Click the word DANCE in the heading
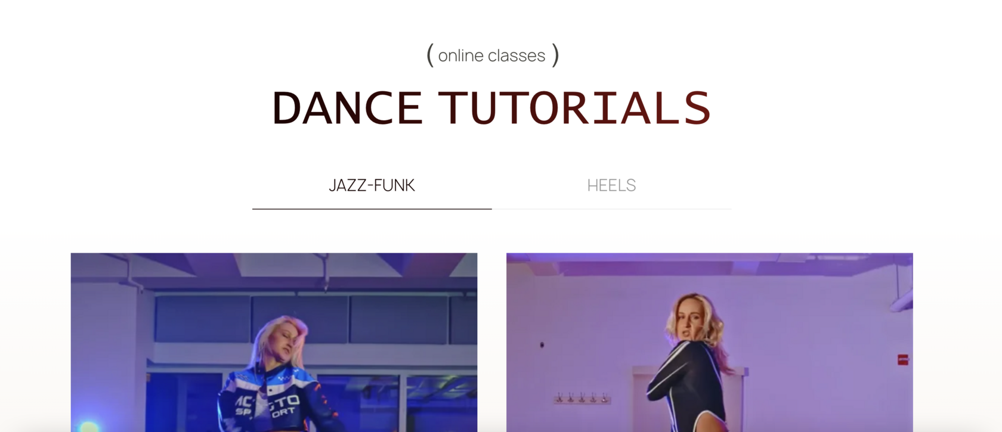Image resolution: width=1002 pixels, height=432 pixels. click(347, 108)
